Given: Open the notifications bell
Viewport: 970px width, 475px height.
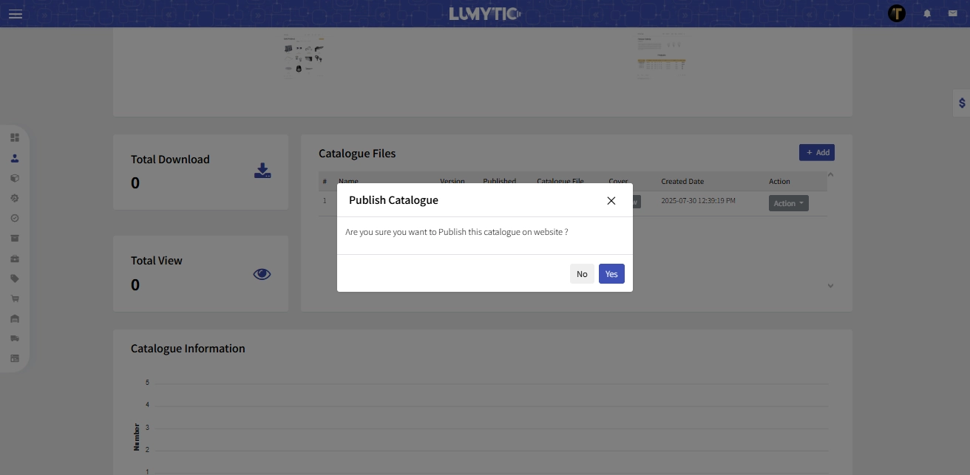Looking at the screenshot, I should [927, 14].
